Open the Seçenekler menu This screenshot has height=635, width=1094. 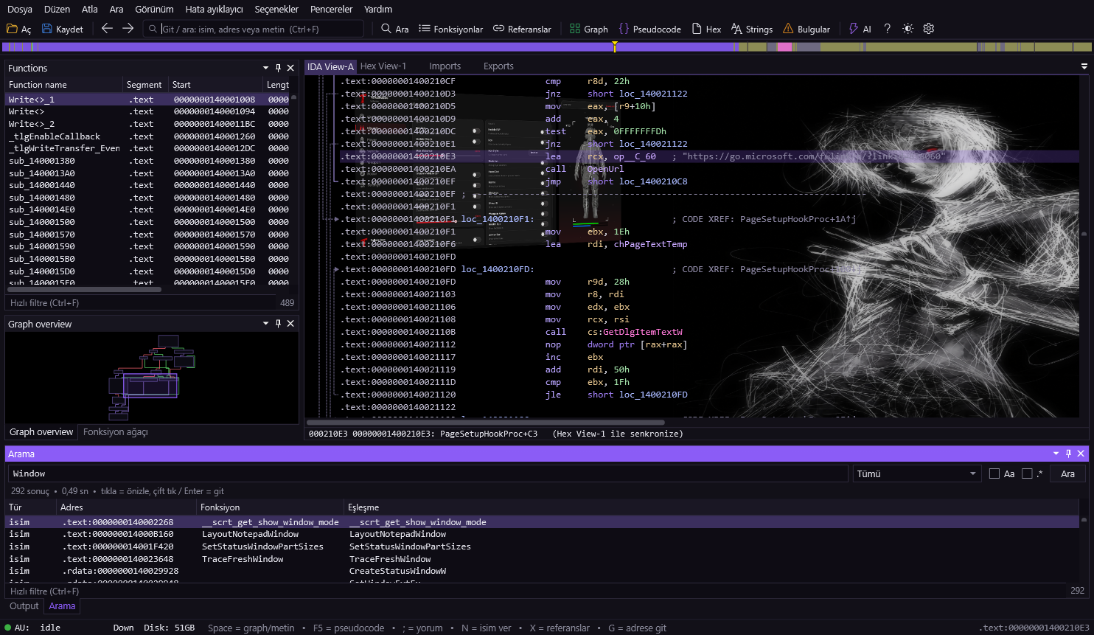point(276,9)
